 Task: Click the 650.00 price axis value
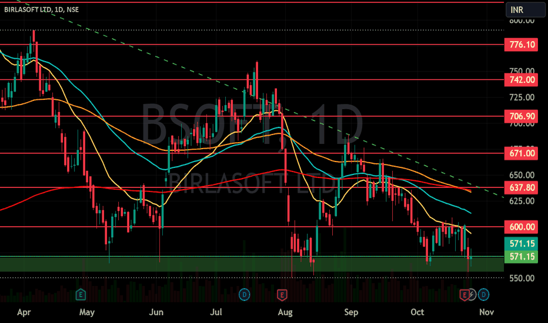point(522,175)
